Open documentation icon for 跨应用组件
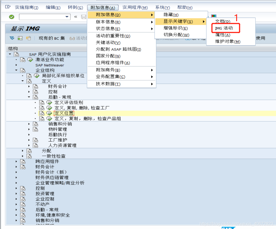 (x=23, y=162)
